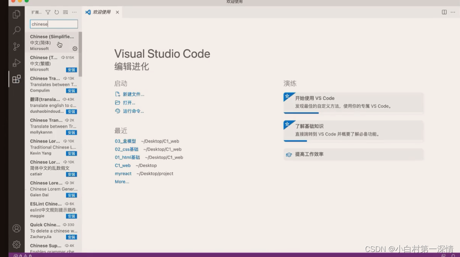Install Chinese (Traditional) 中文(繁體) extension
This screenshot has width=460, height=257.
click(x=71, y=70)
